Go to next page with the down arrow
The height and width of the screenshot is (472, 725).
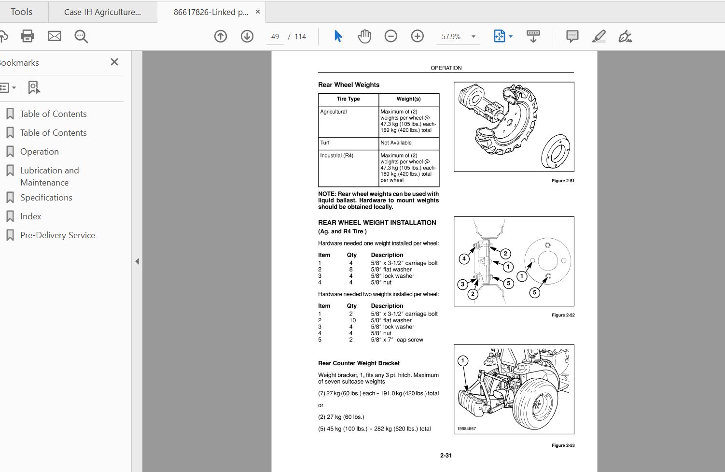point(247,36)
